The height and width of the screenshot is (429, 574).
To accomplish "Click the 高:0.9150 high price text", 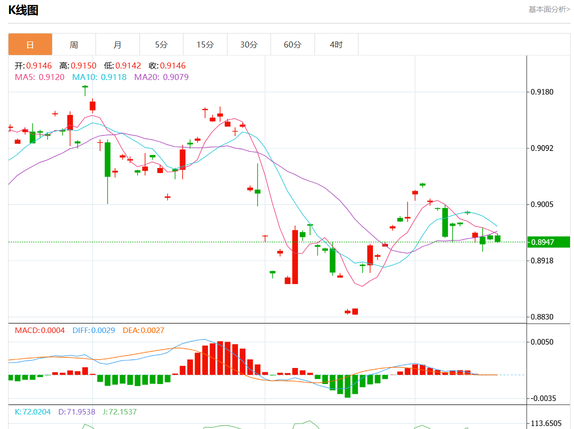I will (x=78, y=66).
